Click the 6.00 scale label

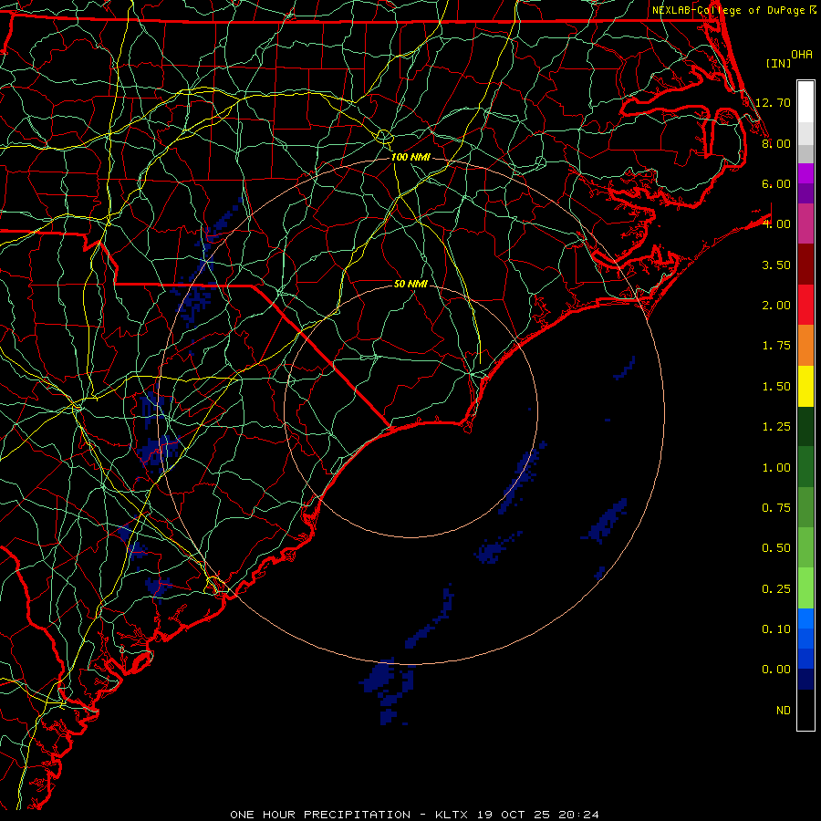tap(776, 183)
